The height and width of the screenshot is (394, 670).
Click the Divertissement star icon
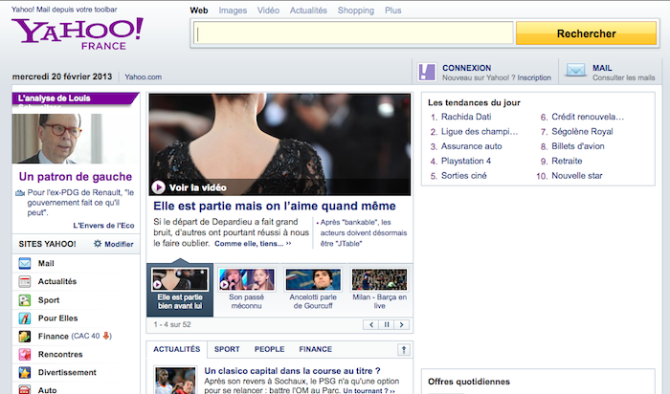click(x=25, y=372)
